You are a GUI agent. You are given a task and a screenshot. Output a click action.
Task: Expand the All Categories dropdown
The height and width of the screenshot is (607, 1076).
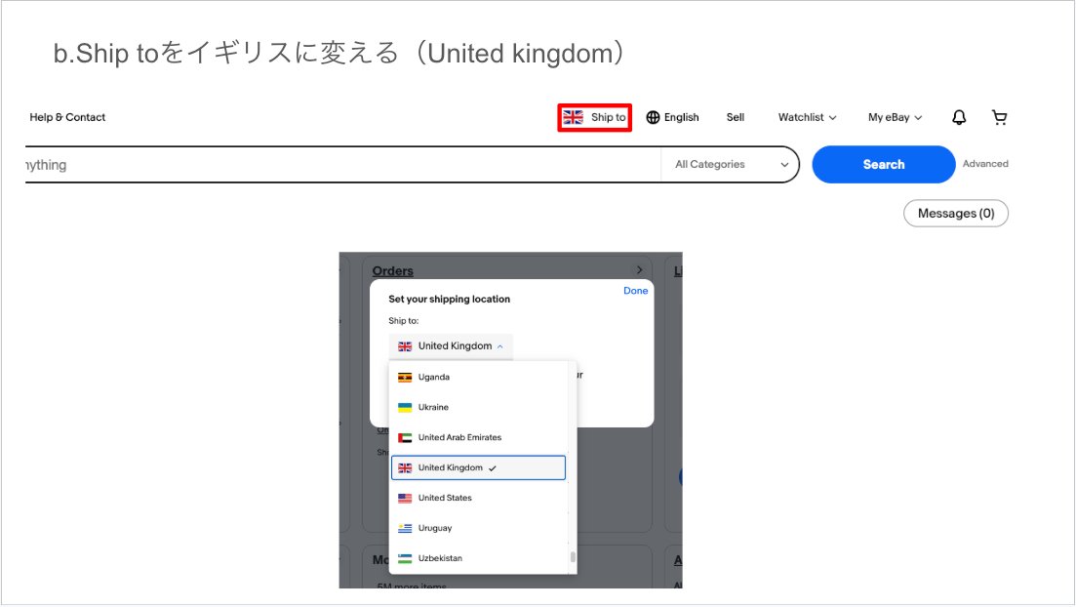coord(731,165)
